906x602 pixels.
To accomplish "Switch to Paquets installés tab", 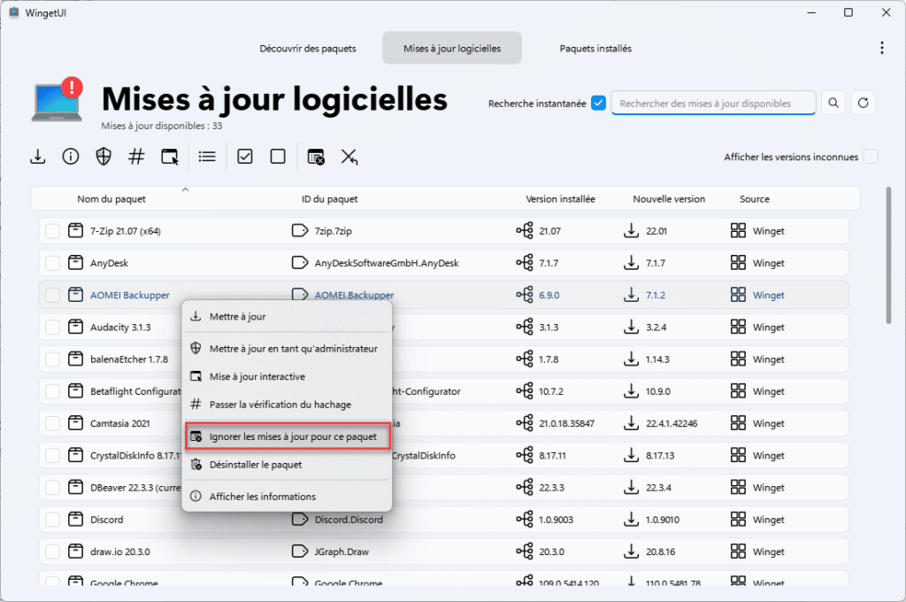I will pyautogui.click(x=595, y=49).
